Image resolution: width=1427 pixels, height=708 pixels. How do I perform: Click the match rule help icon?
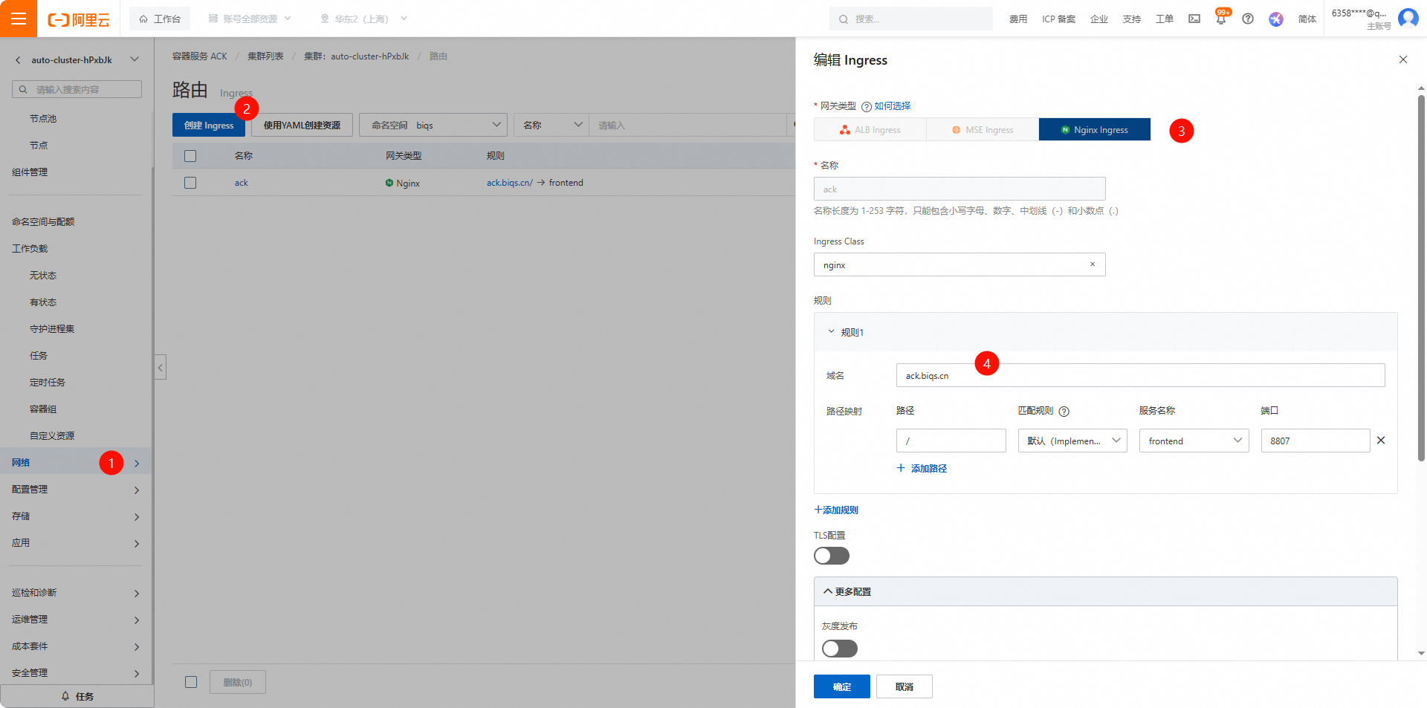(1064, 412)
